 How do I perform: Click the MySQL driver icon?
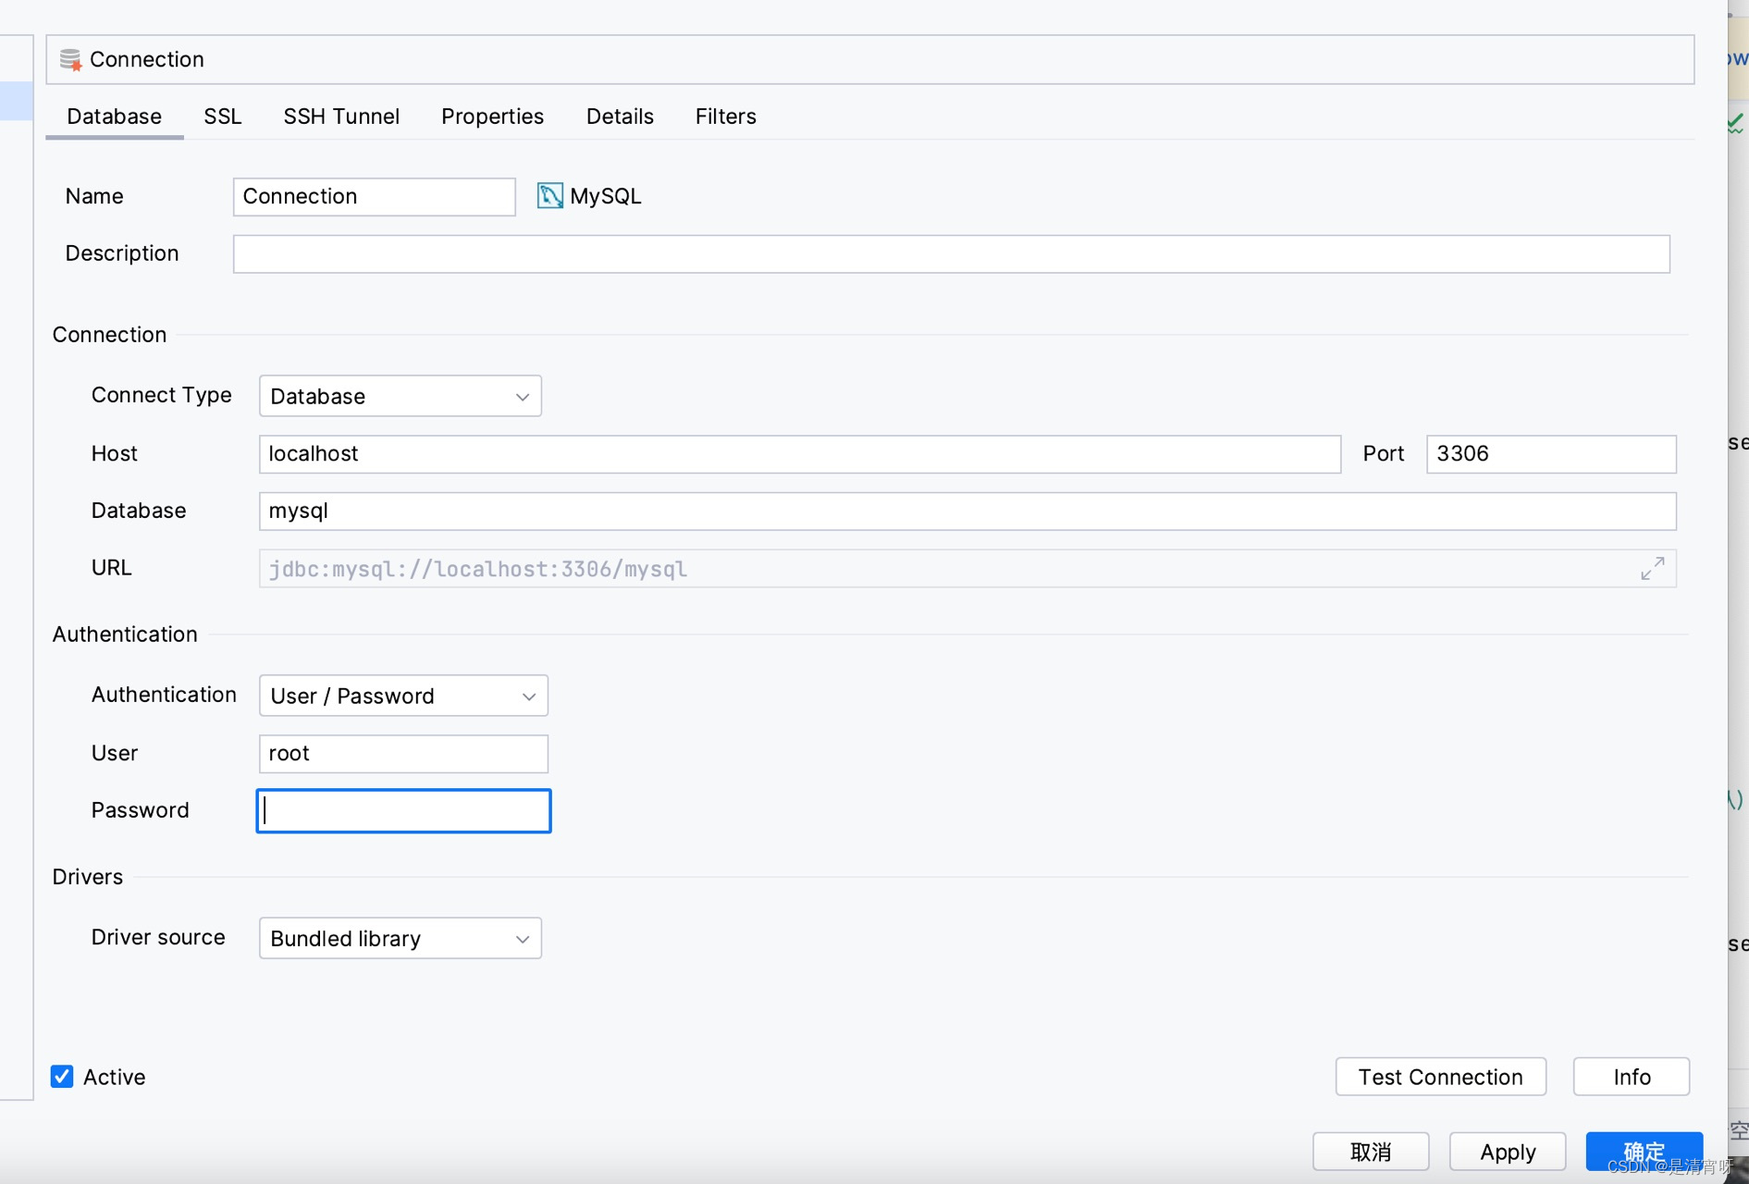click(549, 195)
